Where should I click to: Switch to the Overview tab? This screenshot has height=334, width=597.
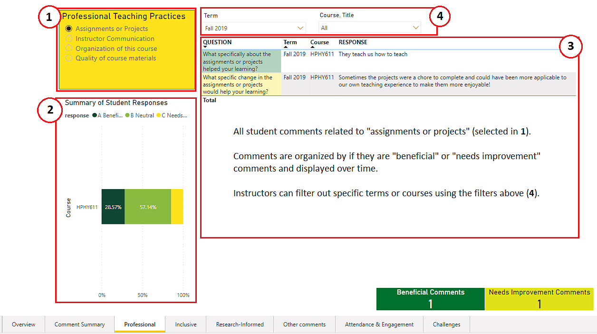pyautogui.click(x=23, y=324)
